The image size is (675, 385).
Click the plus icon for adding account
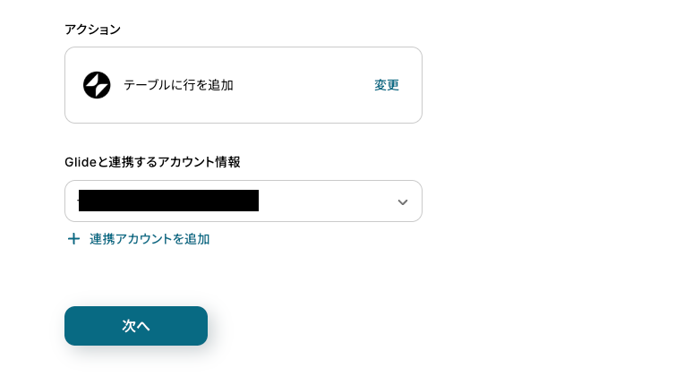73,239
